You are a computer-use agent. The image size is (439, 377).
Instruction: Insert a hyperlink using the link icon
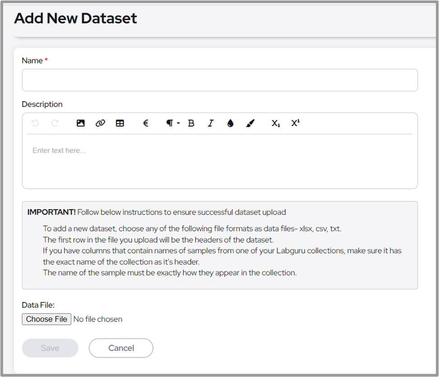(100, 123)
